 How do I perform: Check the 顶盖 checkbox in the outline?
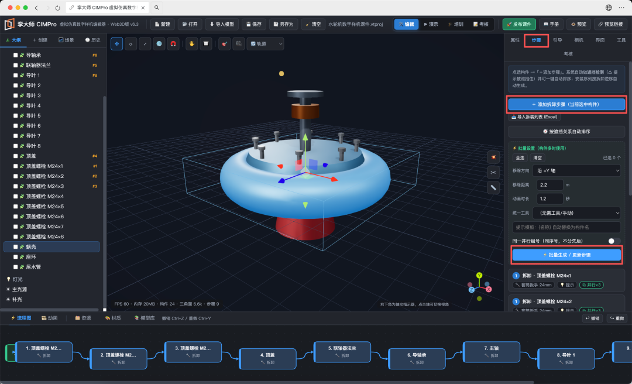15,156
